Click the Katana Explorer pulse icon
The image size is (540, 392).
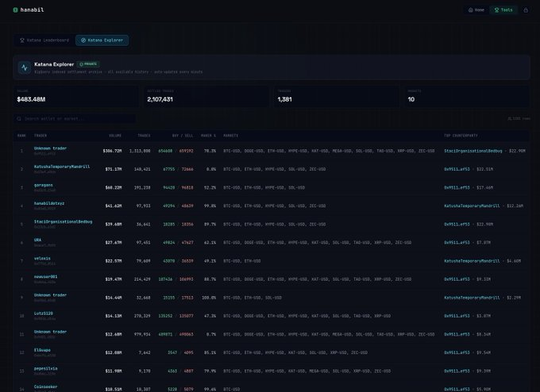25,67
